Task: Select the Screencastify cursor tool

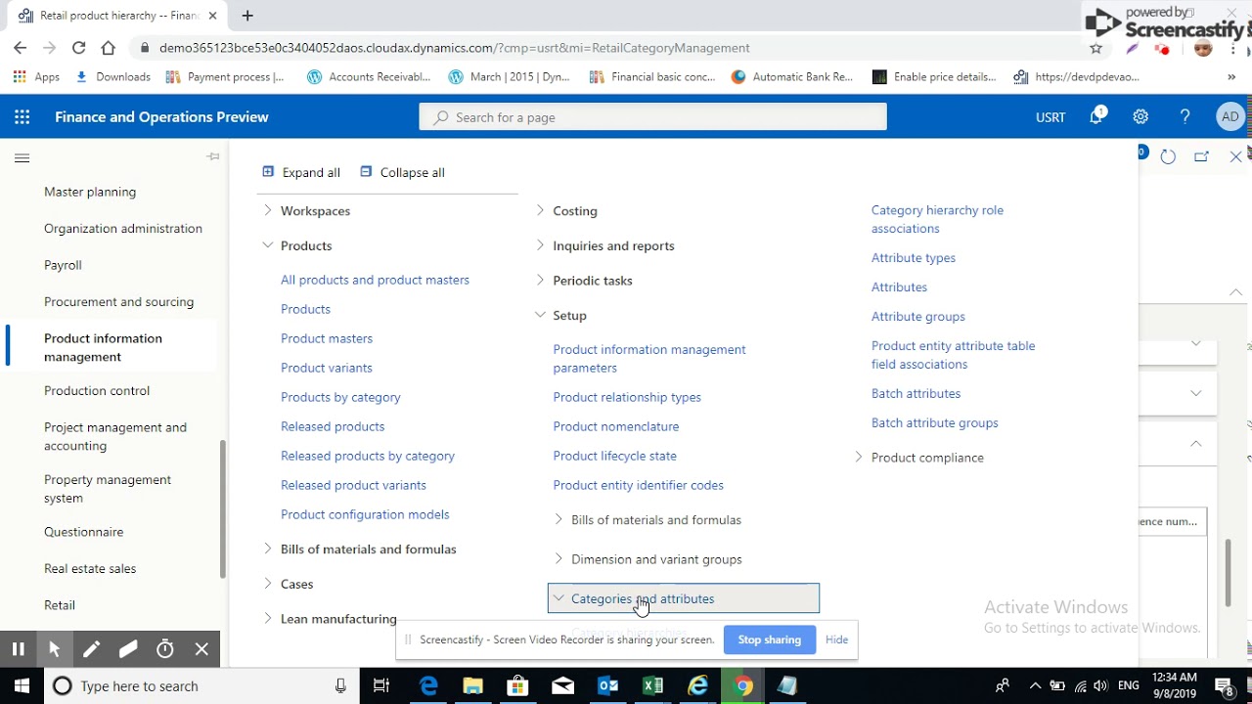Action: [55, 648]
